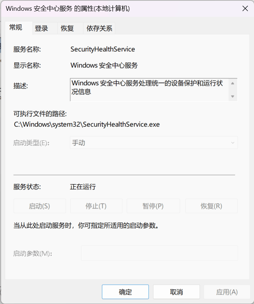Close the Windows 安全中心服务 properties dialog
Image resolution: width=254 pixels, height=304 pixels.
(x=245, y=9)
